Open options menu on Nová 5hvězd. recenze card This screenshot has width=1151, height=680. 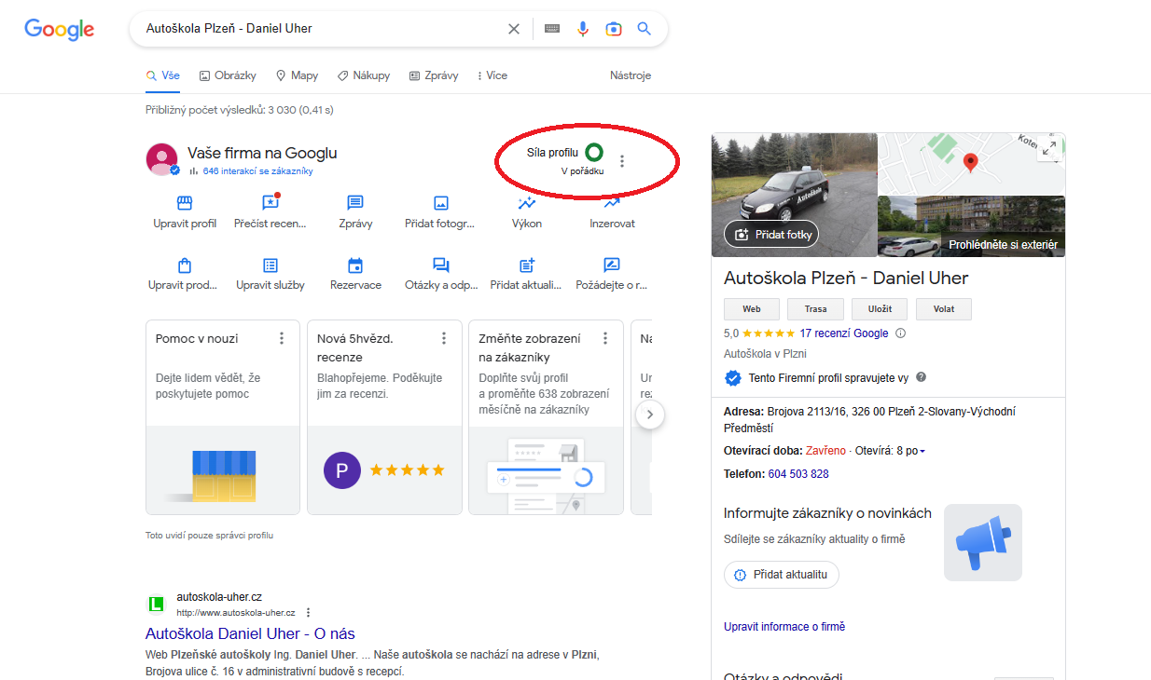pyautogui.click(x=444, y=338)
